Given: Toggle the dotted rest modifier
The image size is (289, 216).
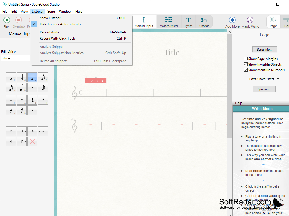Looking at the screenshot, I should pos(32,110).
